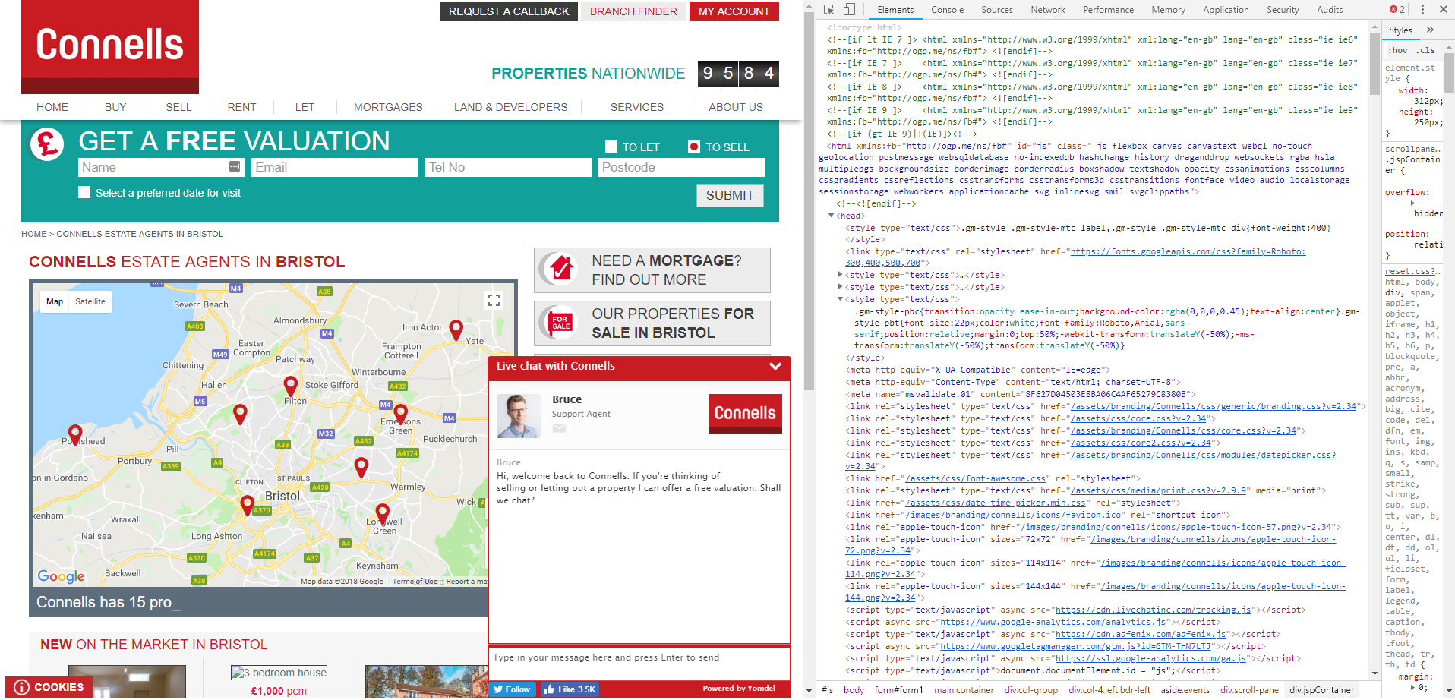Open the Performance tab

(1108, 10)
